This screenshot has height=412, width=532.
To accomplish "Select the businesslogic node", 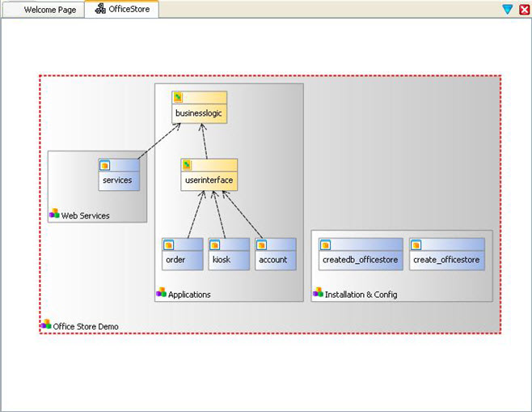I will [x=199, y=113].
